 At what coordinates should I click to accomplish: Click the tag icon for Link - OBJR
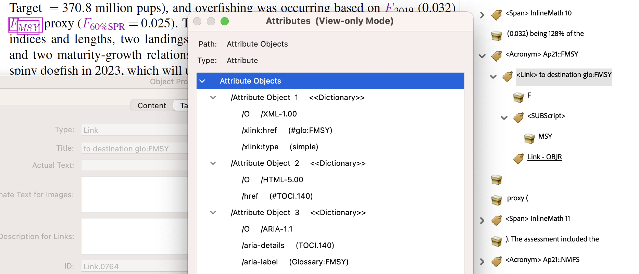518,158
